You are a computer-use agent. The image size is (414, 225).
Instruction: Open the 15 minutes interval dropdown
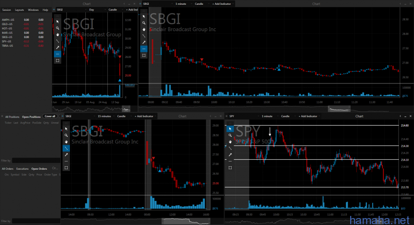pos(106,116)
